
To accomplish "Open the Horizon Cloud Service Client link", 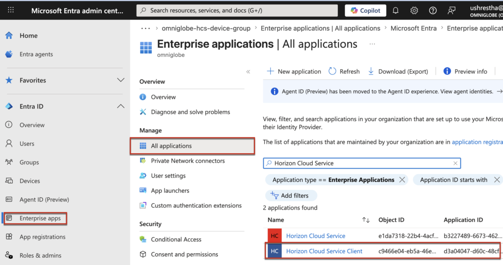I will [324, 251].
